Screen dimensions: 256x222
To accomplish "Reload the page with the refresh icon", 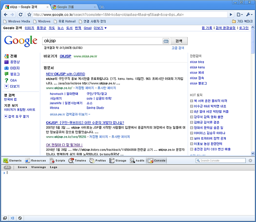I will 21,15.
